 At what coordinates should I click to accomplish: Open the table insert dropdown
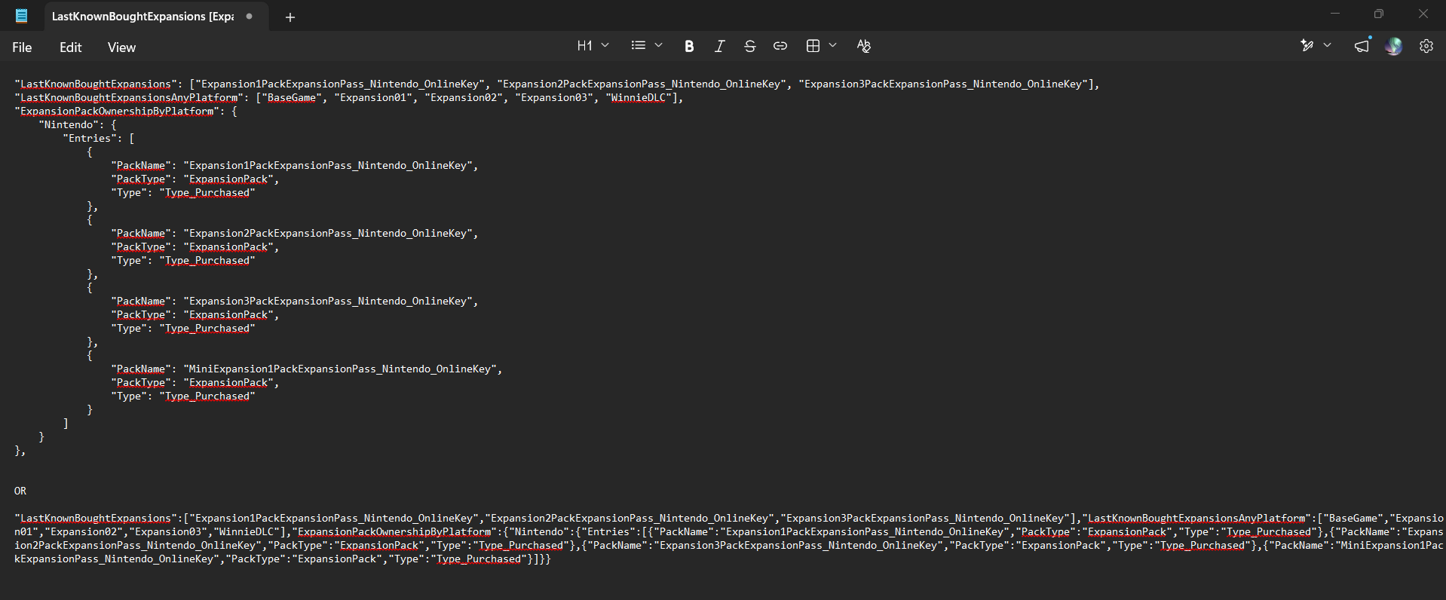(x=821, y=46)
